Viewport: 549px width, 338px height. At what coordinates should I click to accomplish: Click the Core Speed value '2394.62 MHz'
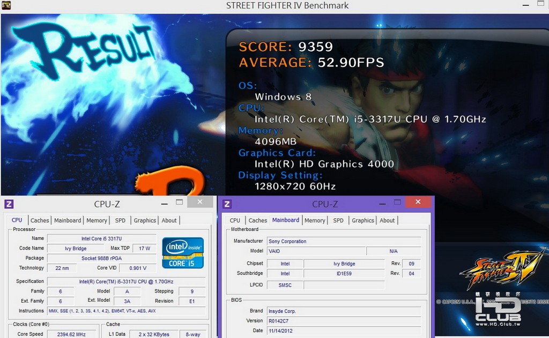tap(71, 334)
